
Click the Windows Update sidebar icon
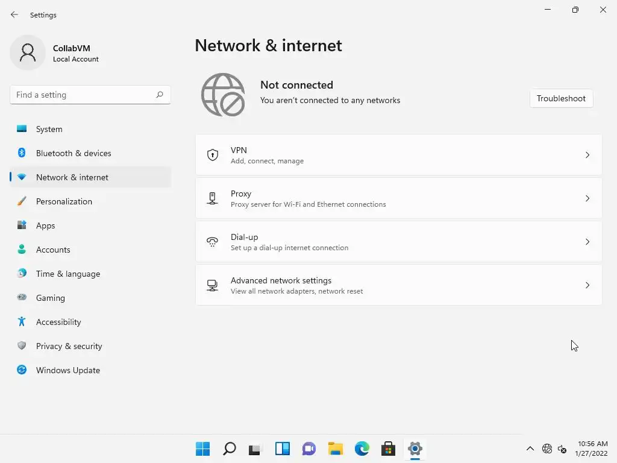tap(22, 370)
